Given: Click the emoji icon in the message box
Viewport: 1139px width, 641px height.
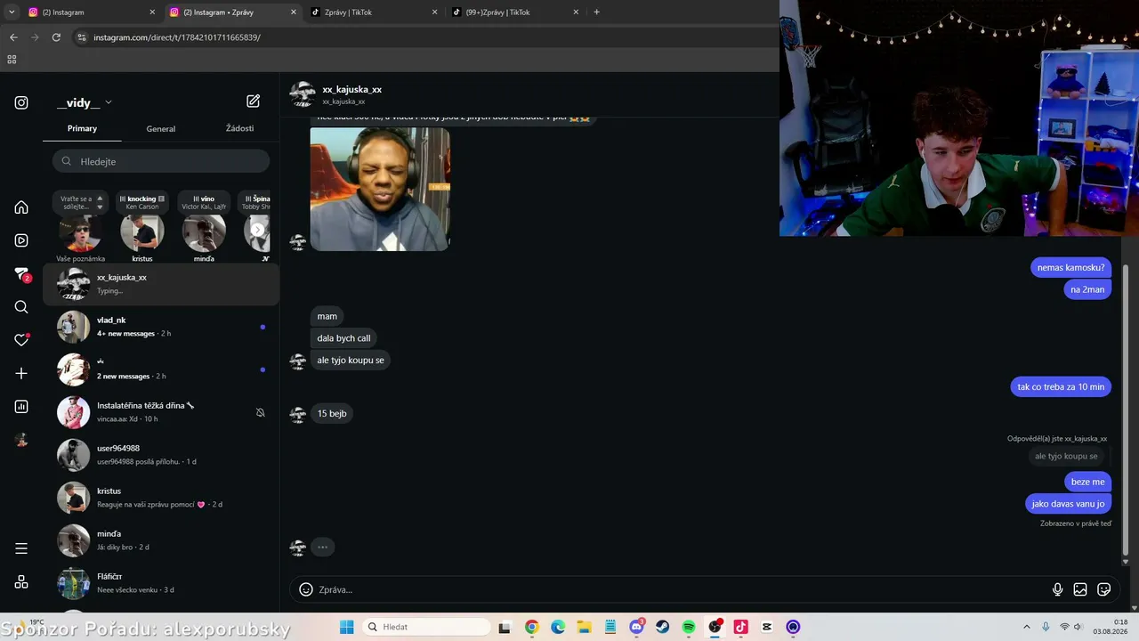Looking at the screenshot, I should pyautogui.click(x=306, y=589).
